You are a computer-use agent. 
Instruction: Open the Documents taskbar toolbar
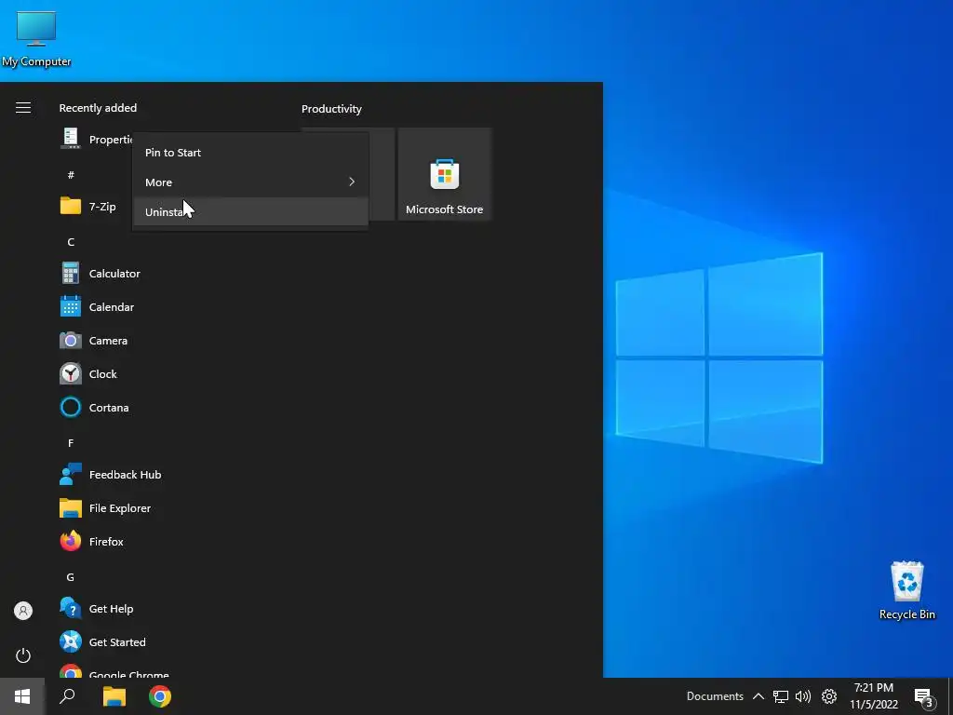(715, 696)
